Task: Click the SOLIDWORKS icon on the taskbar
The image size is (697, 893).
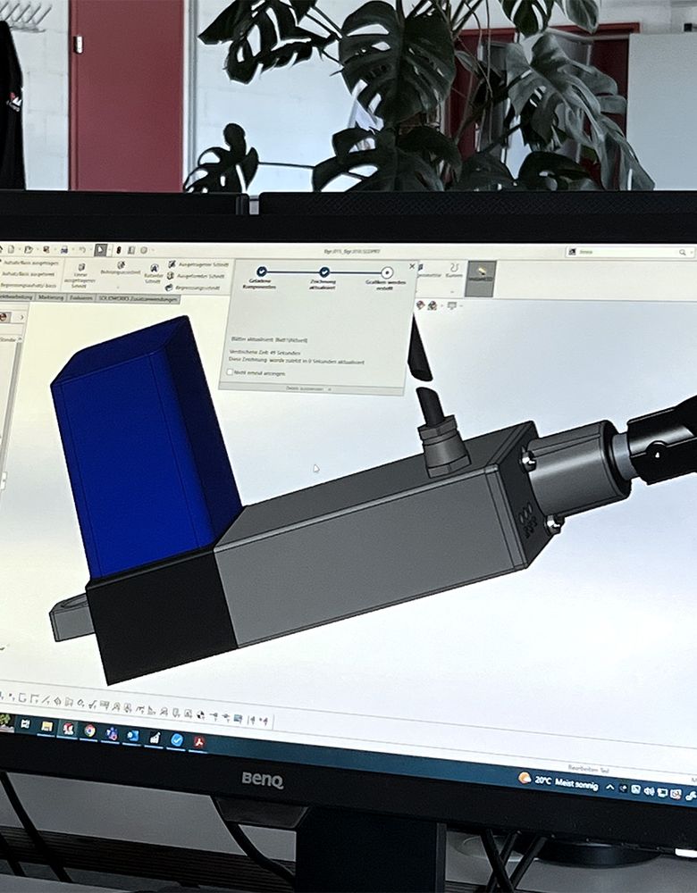Action: [x=69, y=729]
